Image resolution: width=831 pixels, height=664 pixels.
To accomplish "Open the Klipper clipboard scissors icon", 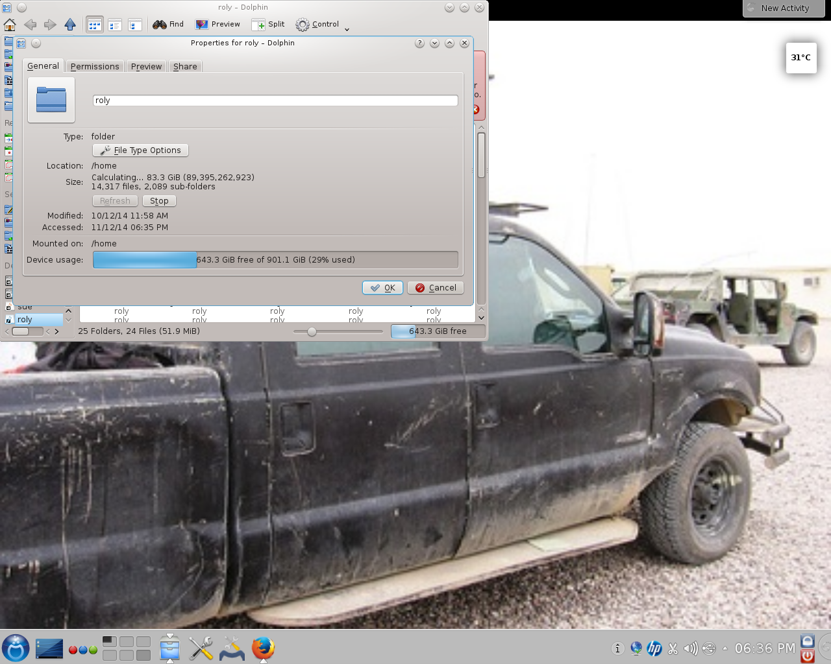I will (x=673, y=648).
